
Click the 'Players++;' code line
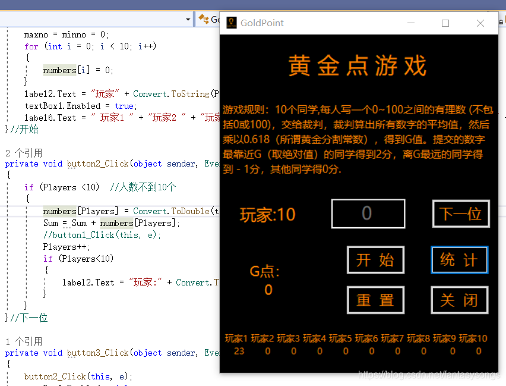coord(66,247)
